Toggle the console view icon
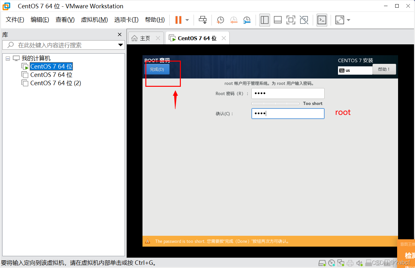Viewport: 415px width, 268px height. coord(322,20)
